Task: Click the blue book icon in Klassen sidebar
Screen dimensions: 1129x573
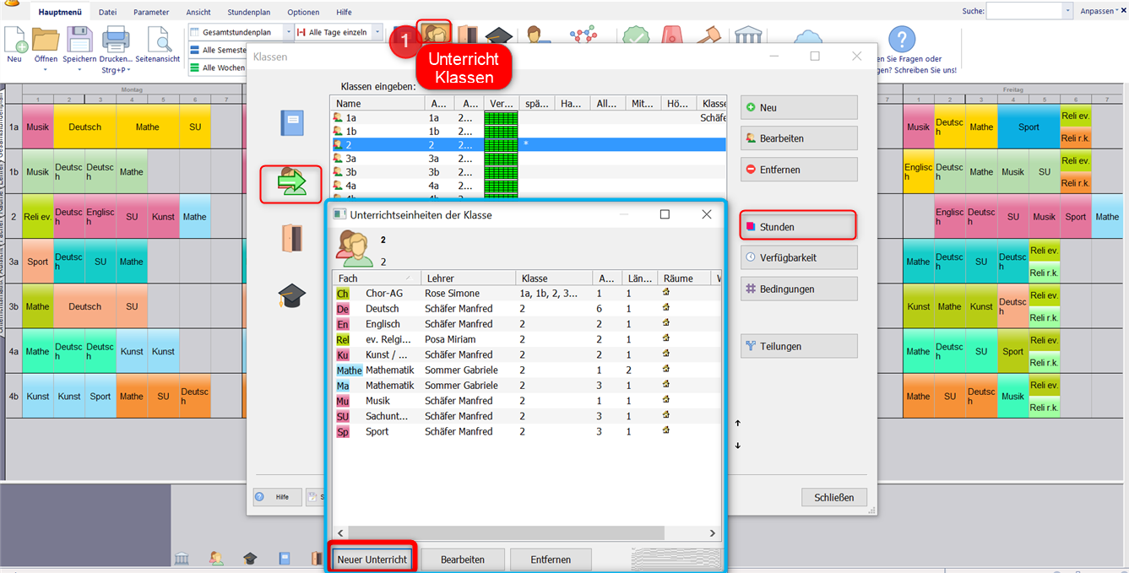Action: pyautogui.click(x=291, y=123)
